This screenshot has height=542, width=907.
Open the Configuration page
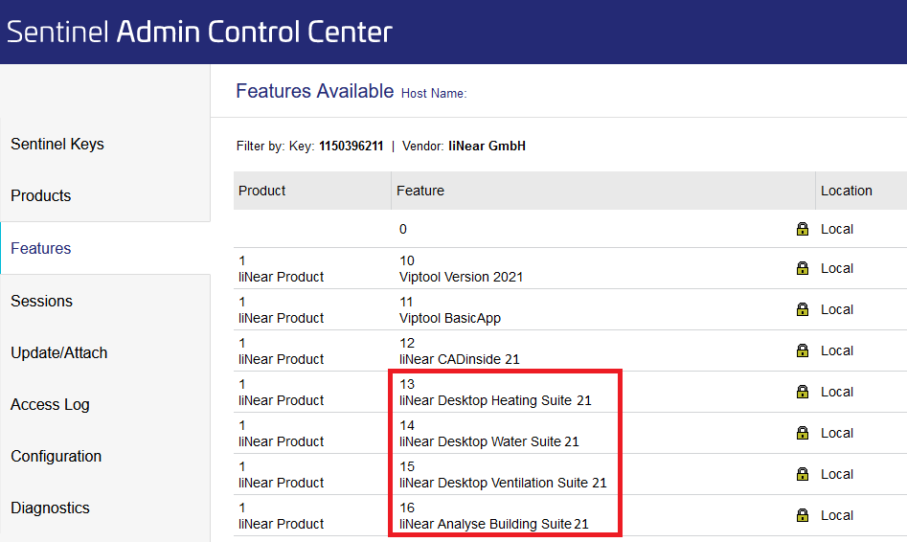click(x=57, y=457)
